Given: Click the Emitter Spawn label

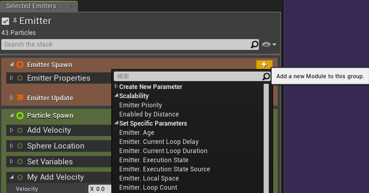Looking at the screenshot, I should tap(49, 64).
